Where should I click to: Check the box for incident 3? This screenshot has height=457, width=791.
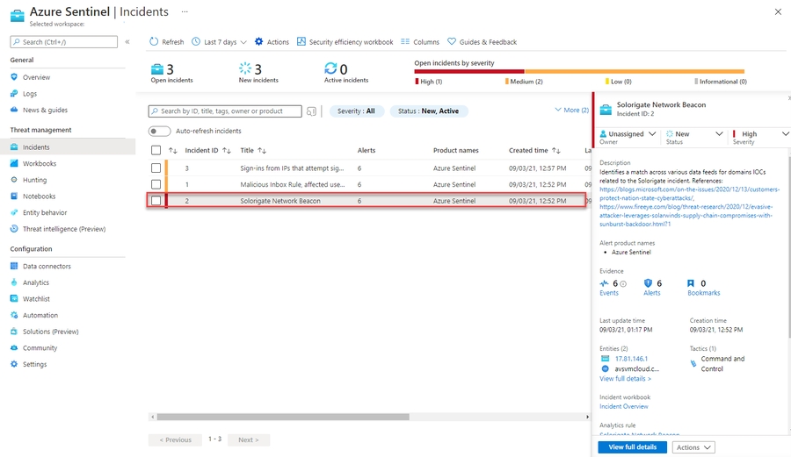click(x=156, y=168)
